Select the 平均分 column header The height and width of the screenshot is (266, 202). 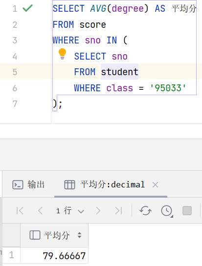pos(54,235)
